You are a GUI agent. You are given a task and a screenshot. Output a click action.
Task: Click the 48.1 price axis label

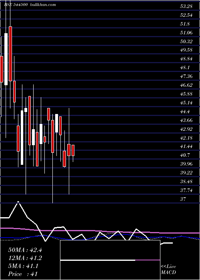185,68
